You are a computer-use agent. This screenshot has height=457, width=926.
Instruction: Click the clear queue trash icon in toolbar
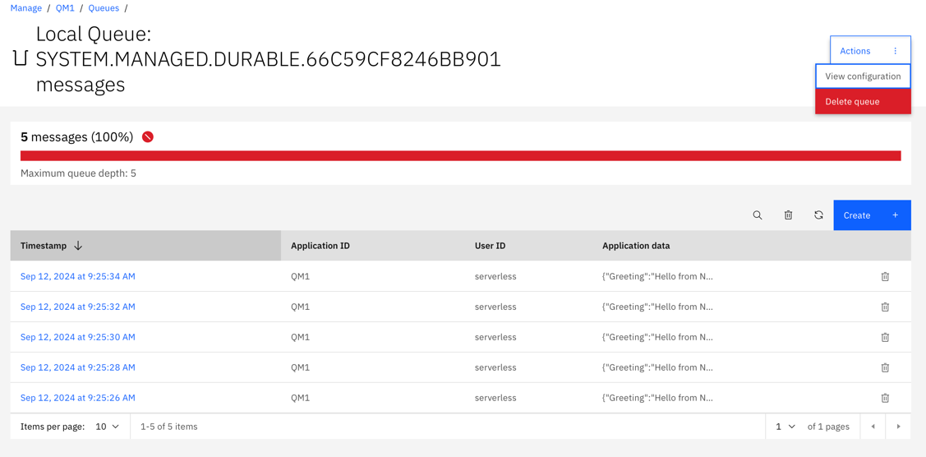(788, 215)
